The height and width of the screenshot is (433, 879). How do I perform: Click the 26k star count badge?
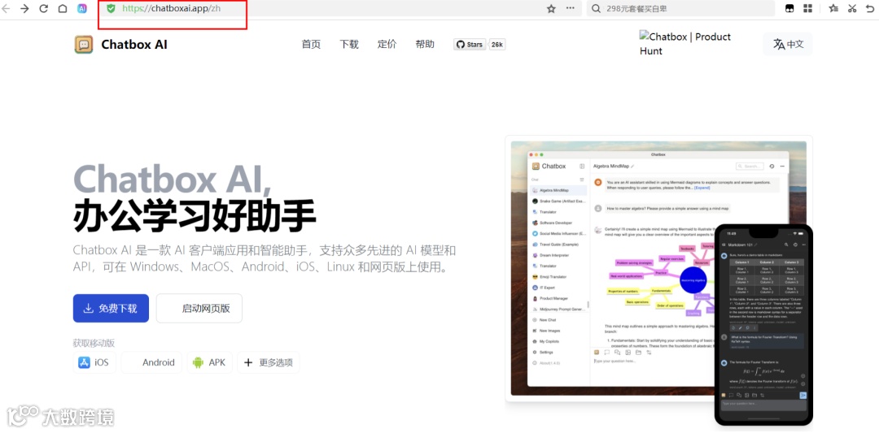point(497,45)
